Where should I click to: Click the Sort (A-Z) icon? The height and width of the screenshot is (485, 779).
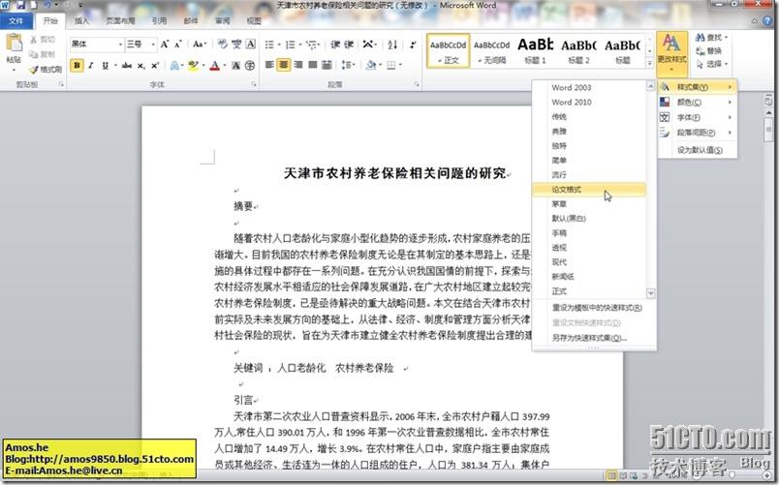pos(392,45)
